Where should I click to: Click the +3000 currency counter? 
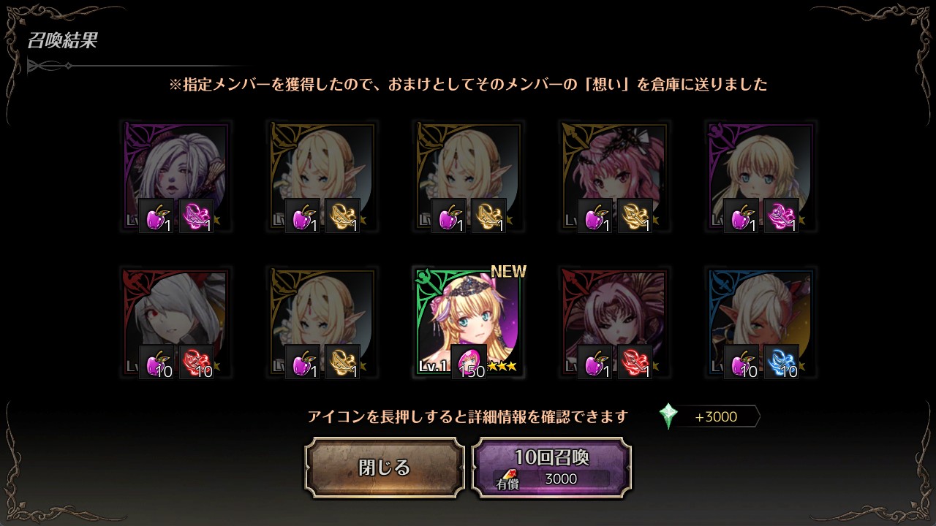[x=715, y=416]
